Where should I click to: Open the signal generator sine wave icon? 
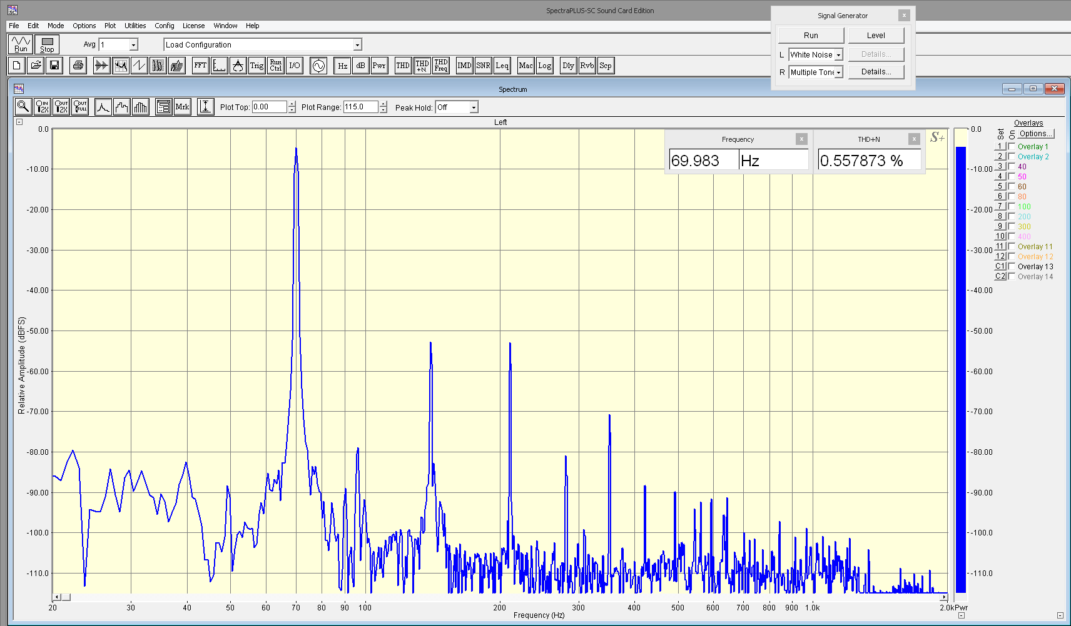click(x=318, y=66)
